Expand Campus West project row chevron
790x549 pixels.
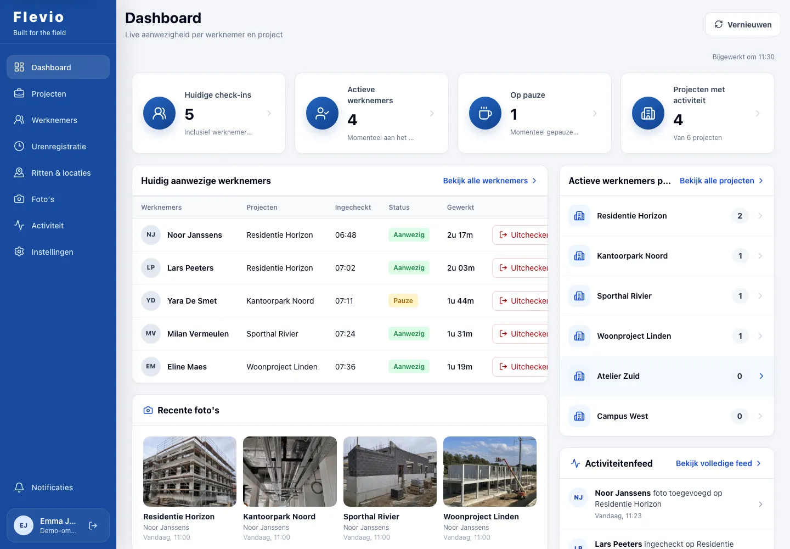(760, 416)
